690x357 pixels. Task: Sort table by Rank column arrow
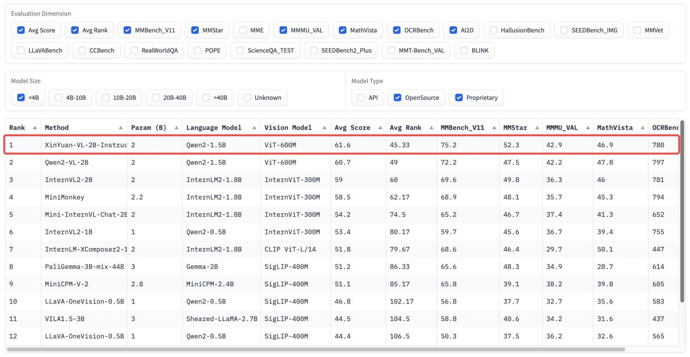[34, 128]
